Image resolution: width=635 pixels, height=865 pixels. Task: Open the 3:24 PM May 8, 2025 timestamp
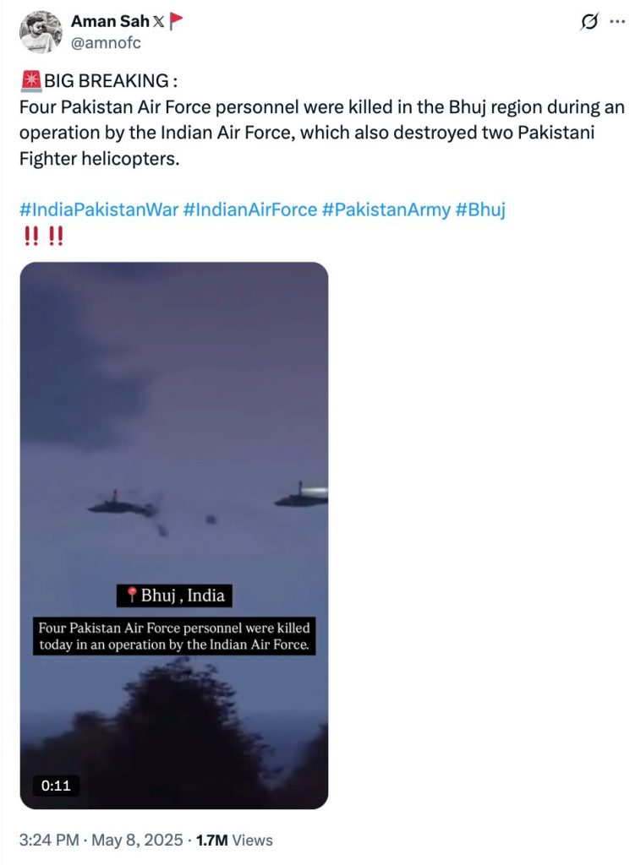[x=101, y=841]
